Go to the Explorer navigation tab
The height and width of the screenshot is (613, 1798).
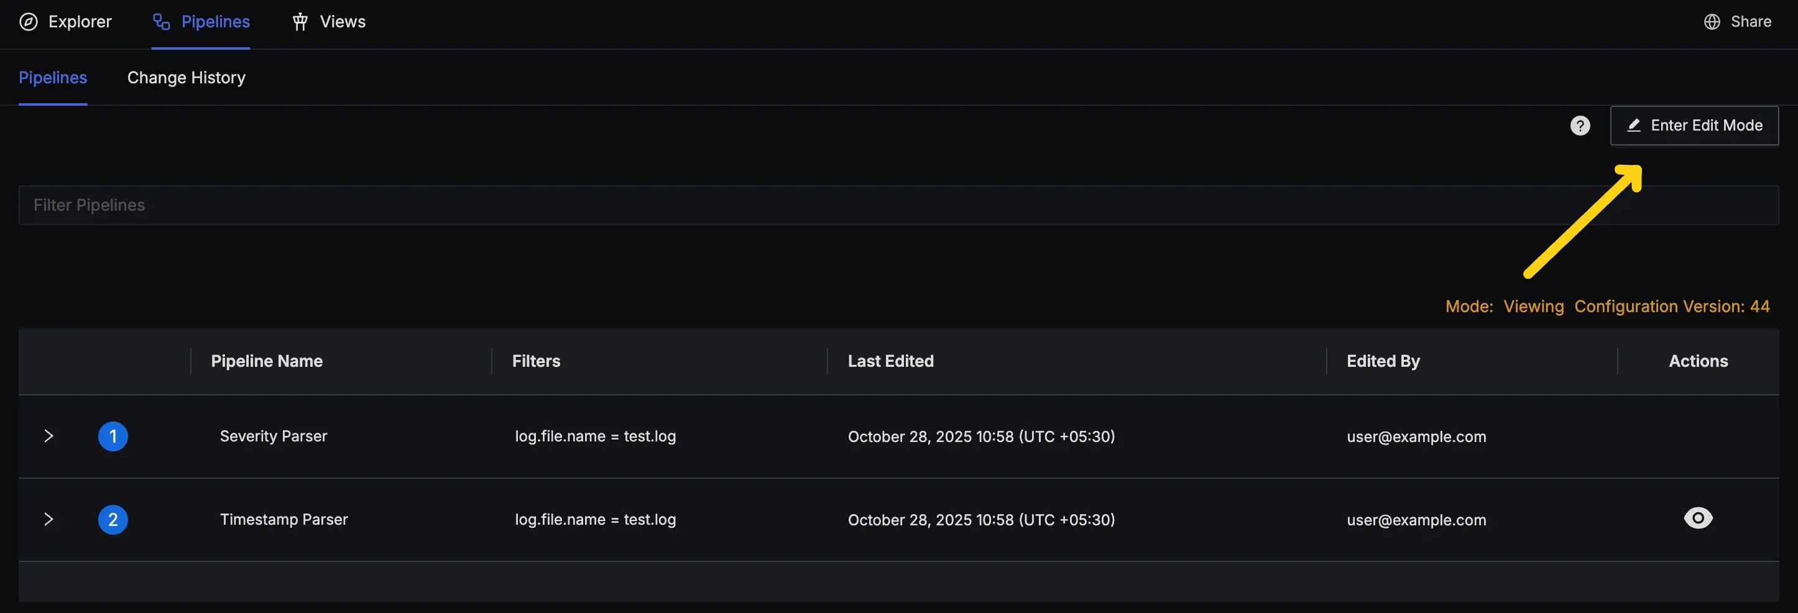coord(80,22)
